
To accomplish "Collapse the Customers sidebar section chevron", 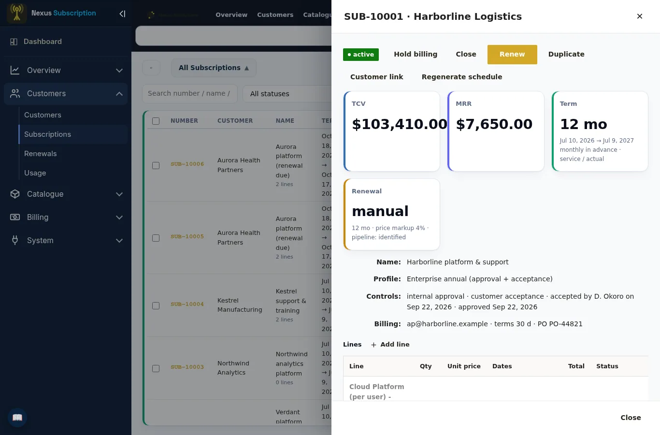I will (x=119, y=94).
